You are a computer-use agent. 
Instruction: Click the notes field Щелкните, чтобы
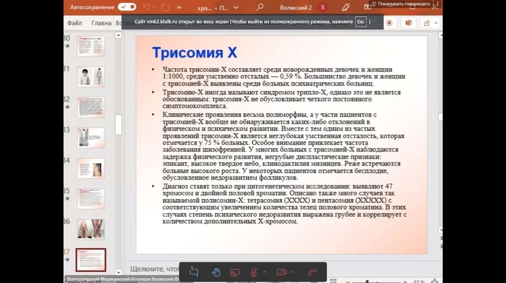click(155, 269)
